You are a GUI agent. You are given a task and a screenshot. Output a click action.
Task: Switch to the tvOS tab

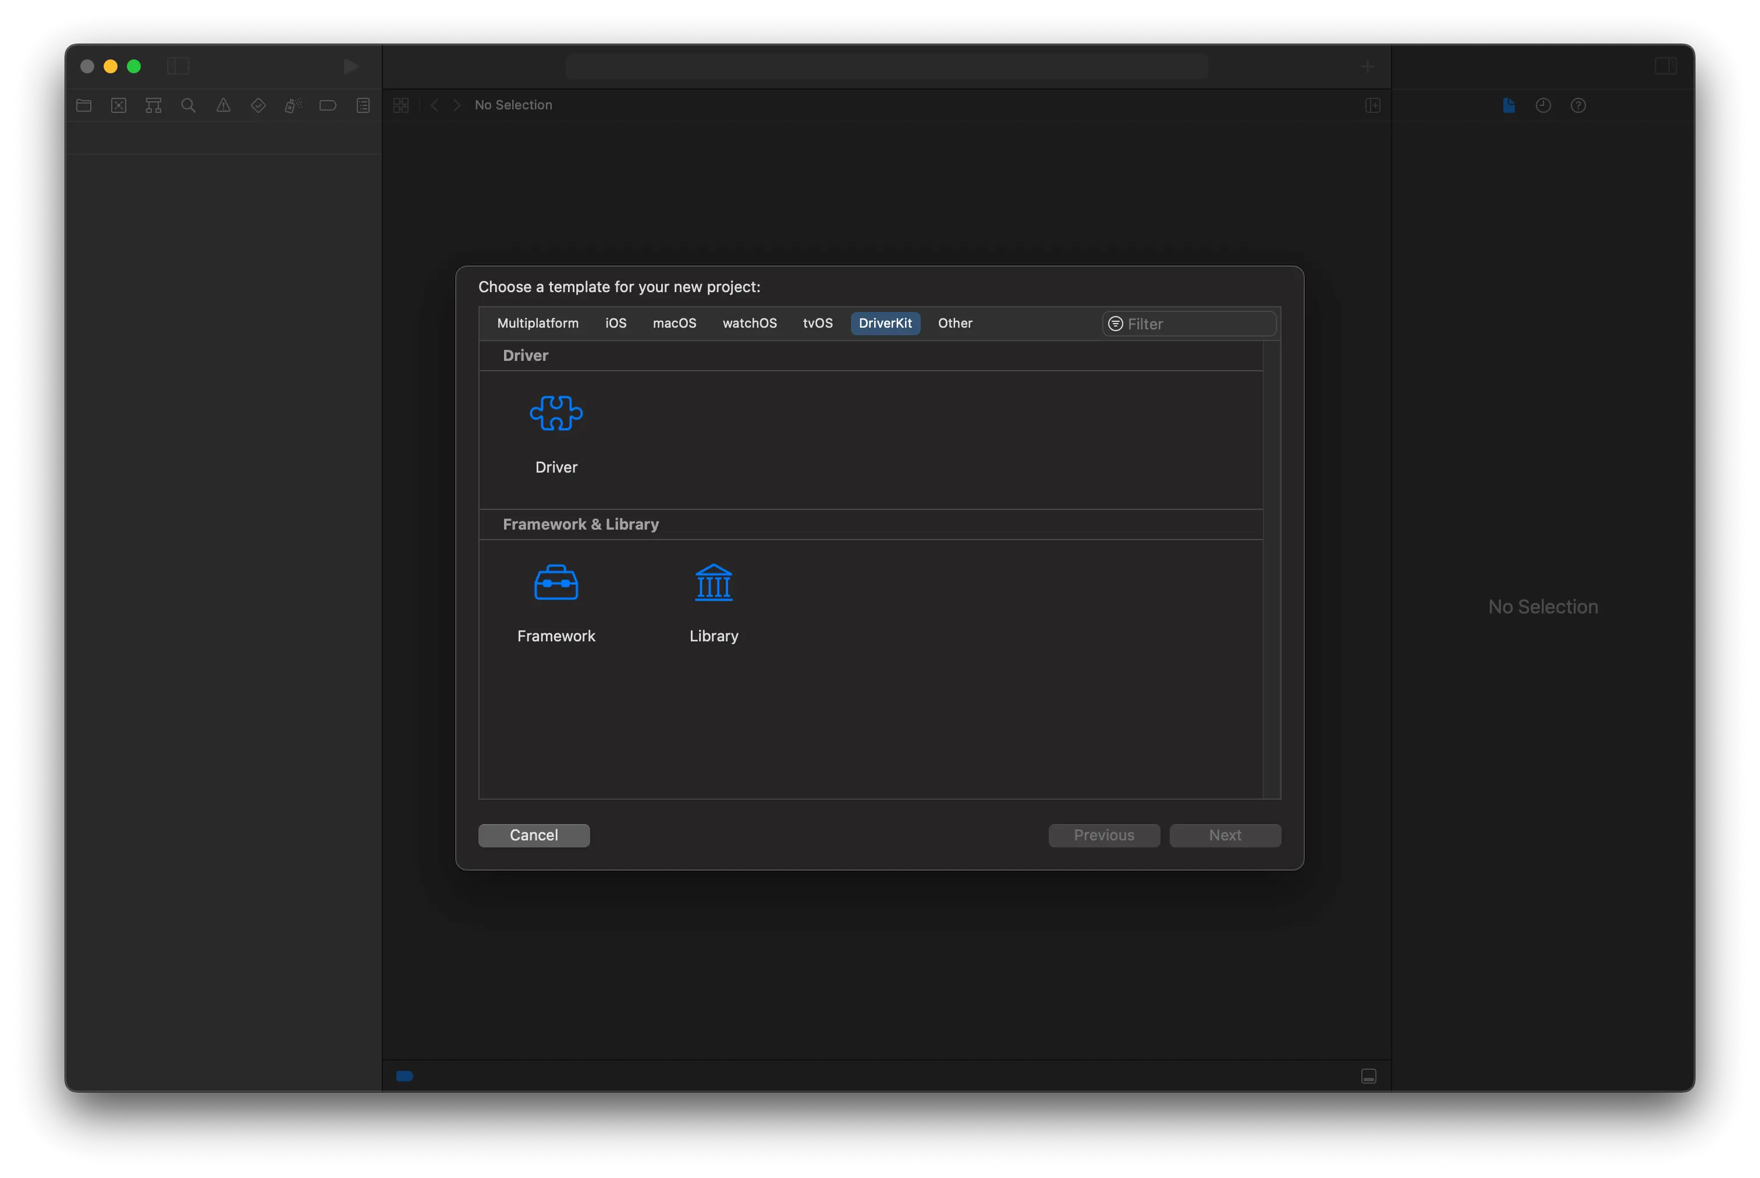(x=818, y=323)
